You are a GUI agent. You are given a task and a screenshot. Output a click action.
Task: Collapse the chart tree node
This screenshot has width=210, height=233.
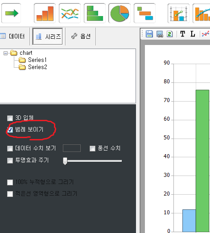(5, 53)
